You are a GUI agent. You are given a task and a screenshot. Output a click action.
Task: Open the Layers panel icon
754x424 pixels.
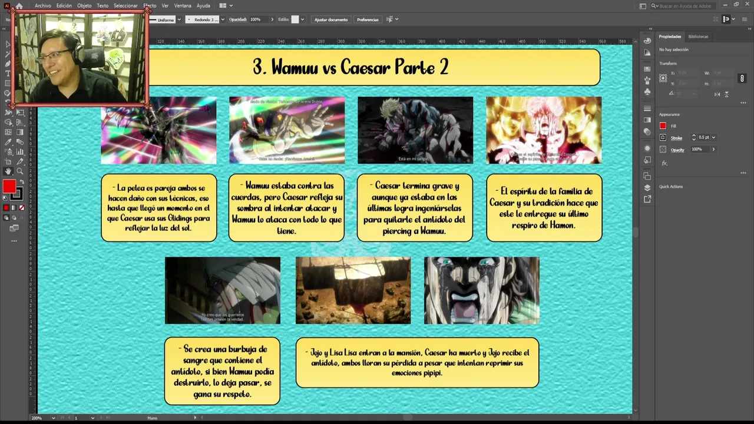(x=647, y=188)
